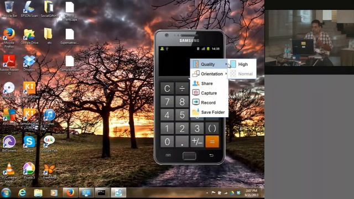Open the Windows Start menu
Viewport: 354px width, 199px height.
click(x=6, y=193)
